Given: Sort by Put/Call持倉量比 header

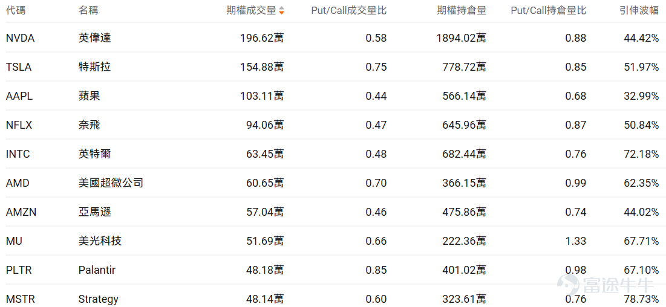Looking at the screenshot, I should pyautogui.click(x=548, y=11).
